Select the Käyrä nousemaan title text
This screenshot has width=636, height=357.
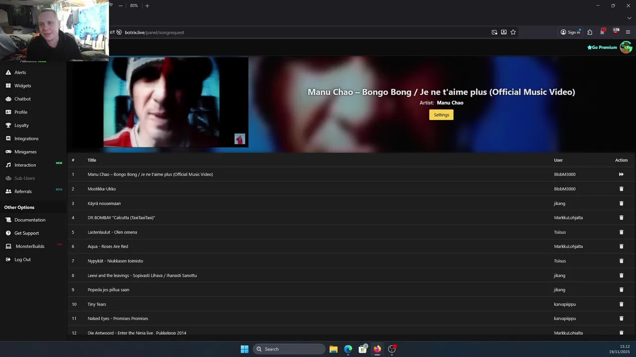[x=104, y=203]
